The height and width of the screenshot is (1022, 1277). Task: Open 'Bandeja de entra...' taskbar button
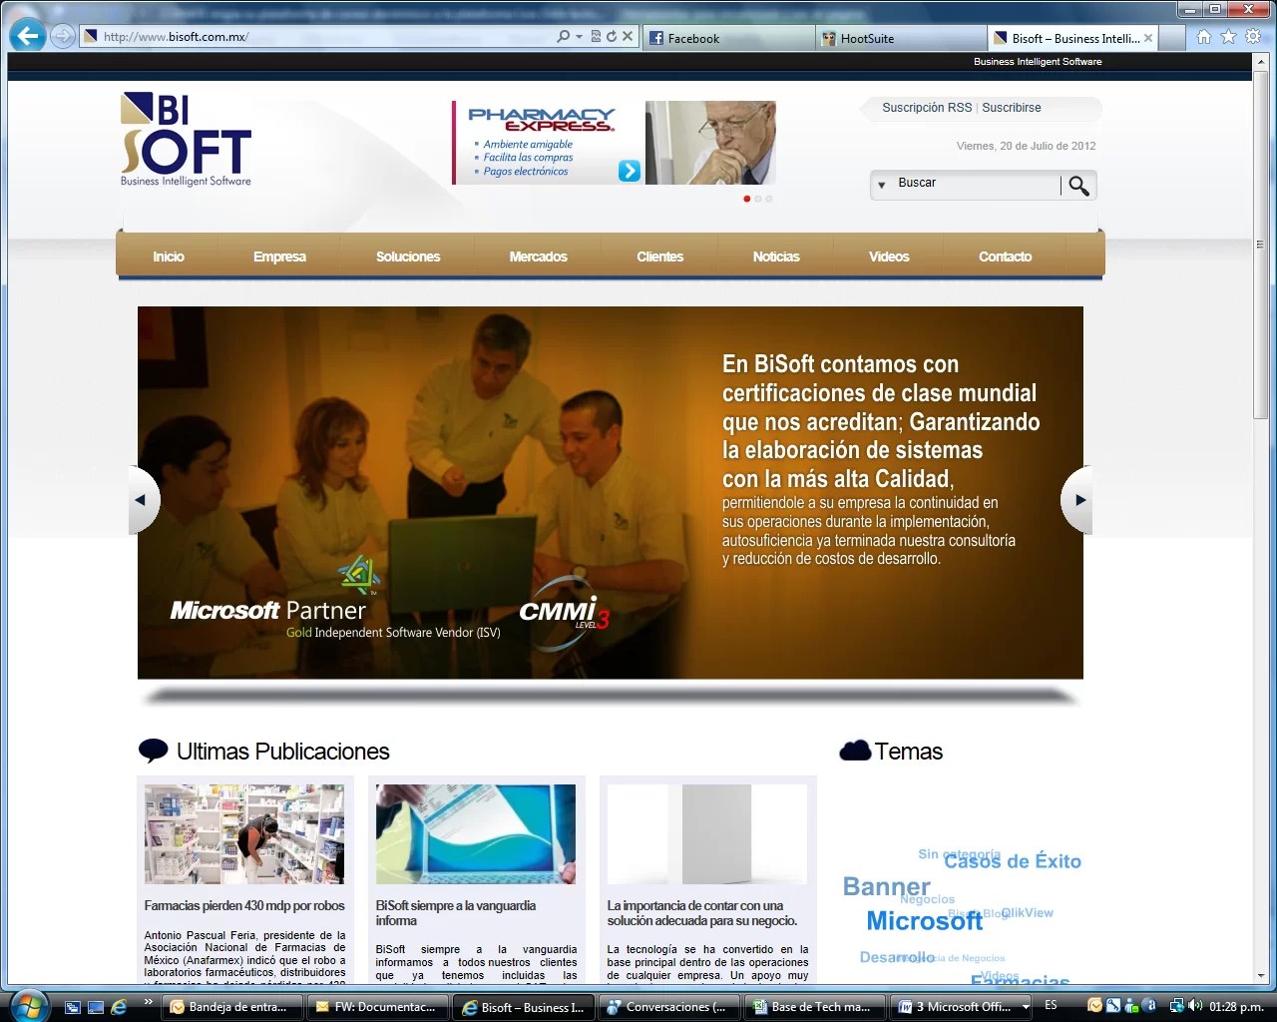point(232,1007)
